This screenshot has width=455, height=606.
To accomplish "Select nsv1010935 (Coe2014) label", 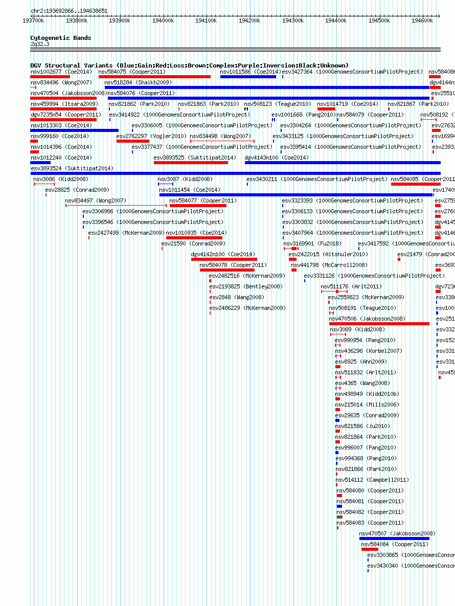I will (197, 233).
